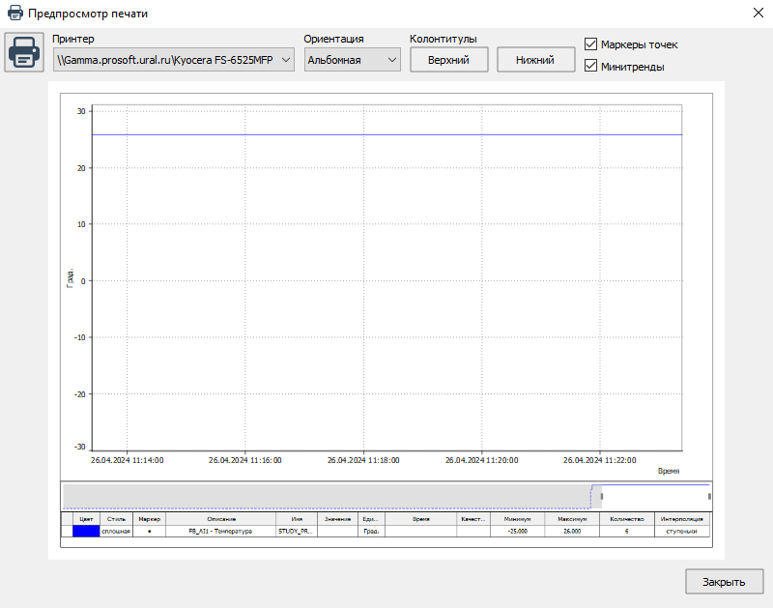Open the Принтер dropdown list
The width and height of the screenshot is (773, 608).
tap(174, 60)
